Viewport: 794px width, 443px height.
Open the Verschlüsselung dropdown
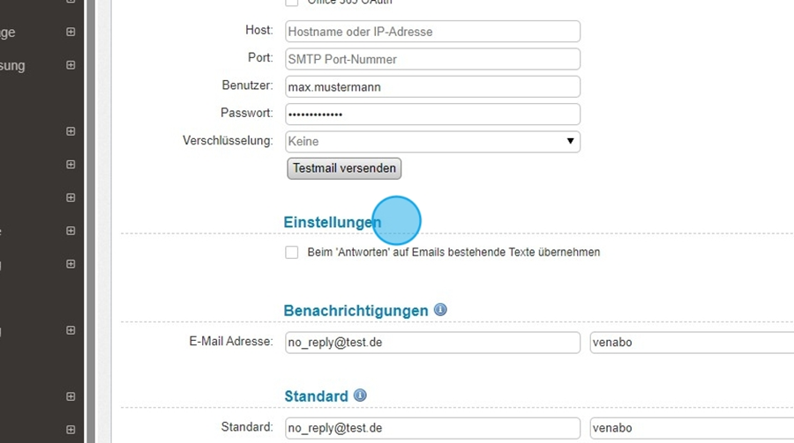tap(432, 141)
